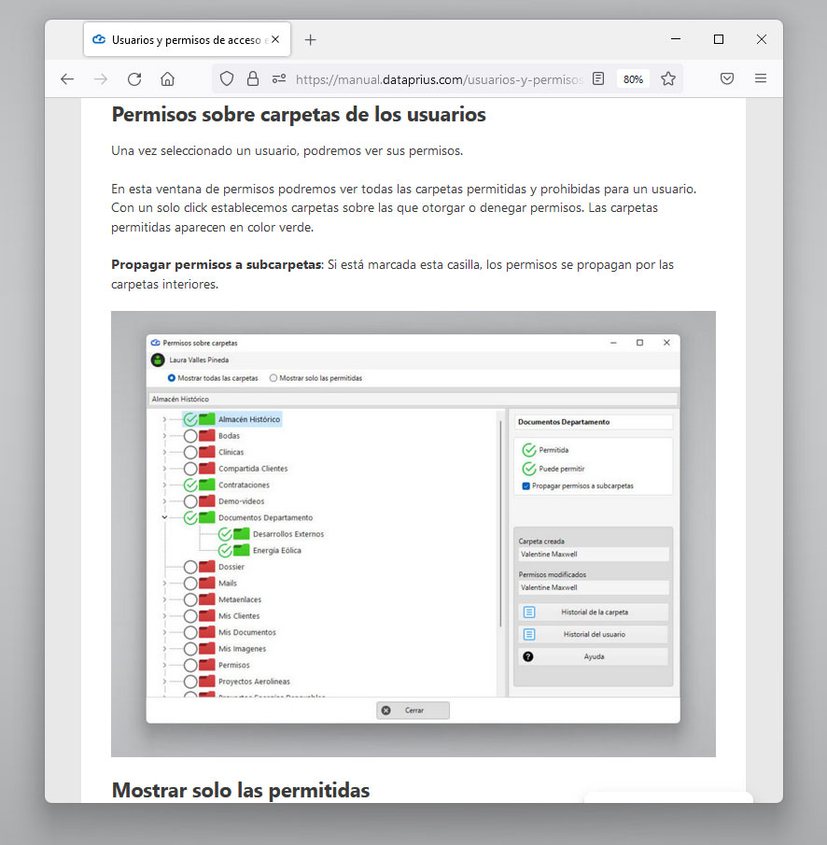
Task: Toggle Propagar permisos a subcarpetas checkbox
Action: (x=526, y=486)
